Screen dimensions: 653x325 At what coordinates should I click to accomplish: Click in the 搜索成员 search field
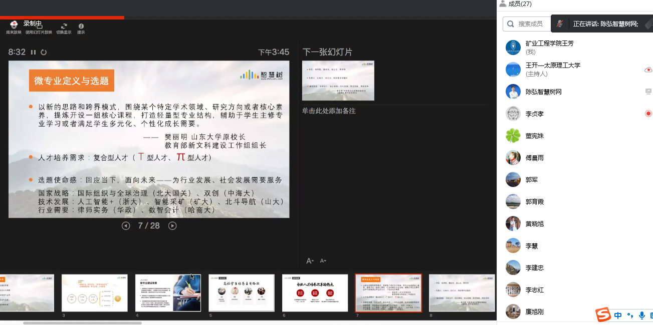pos(530,23)
